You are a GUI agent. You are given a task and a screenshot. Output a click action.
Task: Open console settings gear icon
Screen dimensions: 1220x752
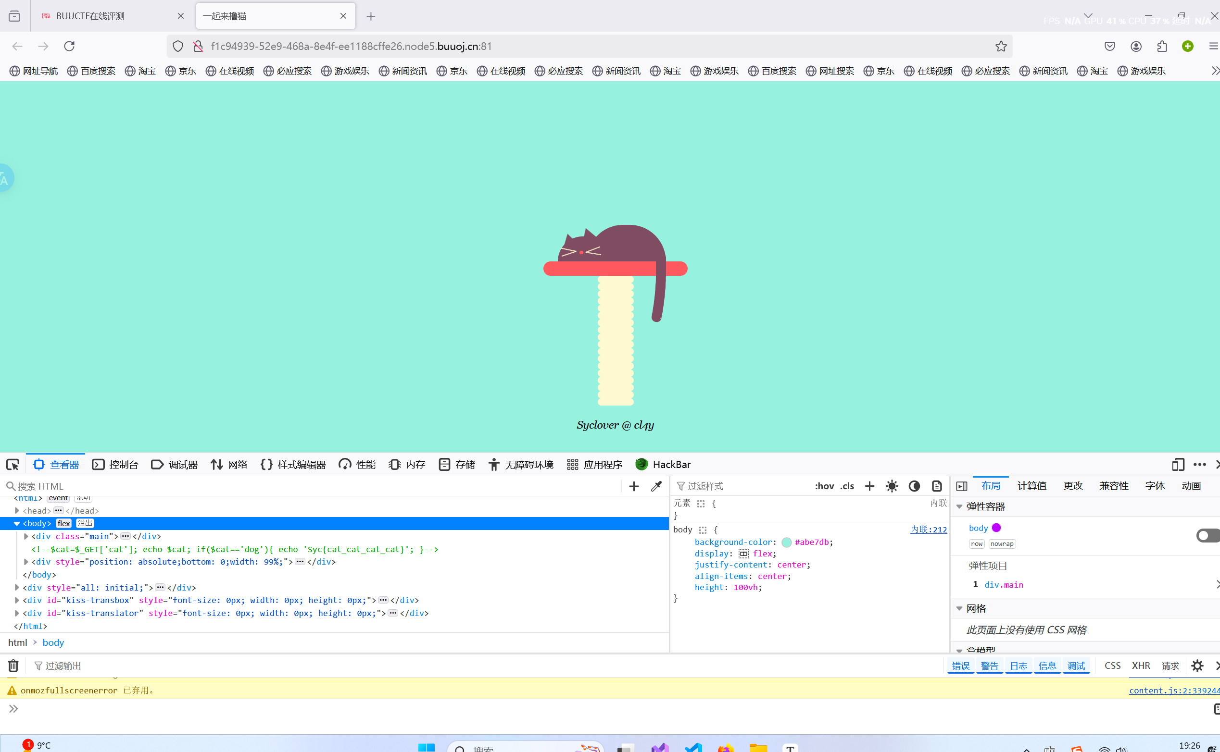click(x=1197, y=666)
